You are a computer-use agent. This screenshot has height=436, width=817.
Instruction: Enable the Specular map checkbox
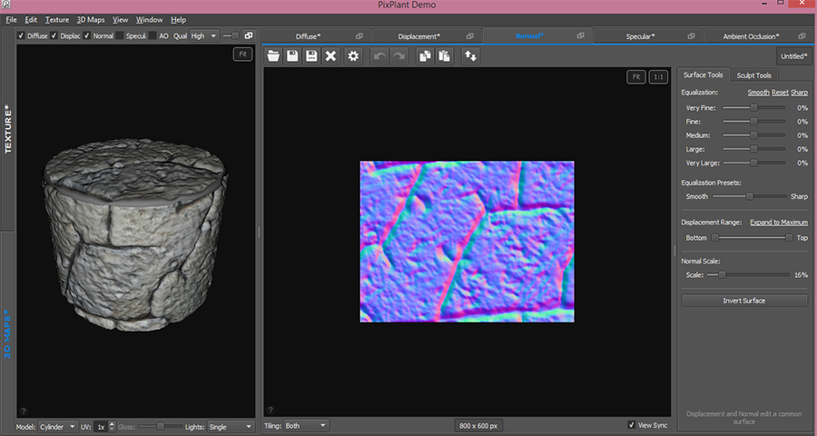[x=120, y=36]
